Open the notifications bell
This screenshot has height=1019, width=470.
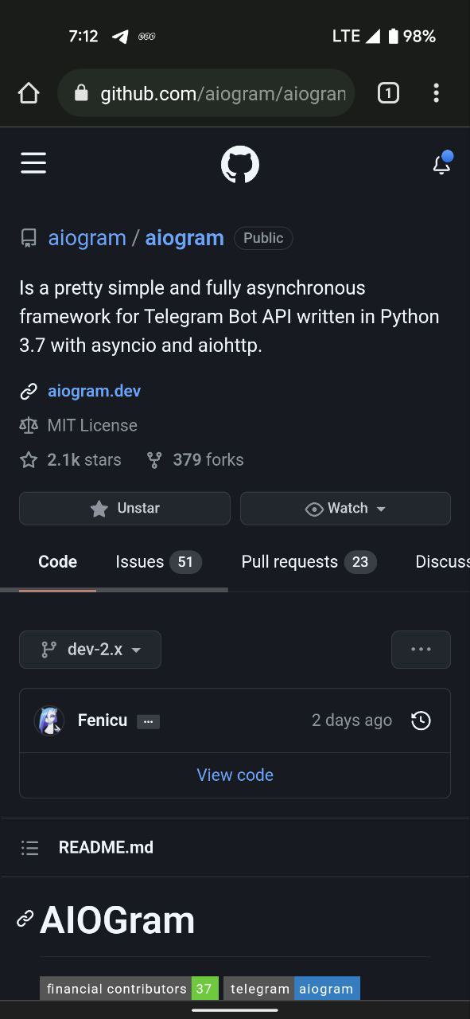click(442, 162)
